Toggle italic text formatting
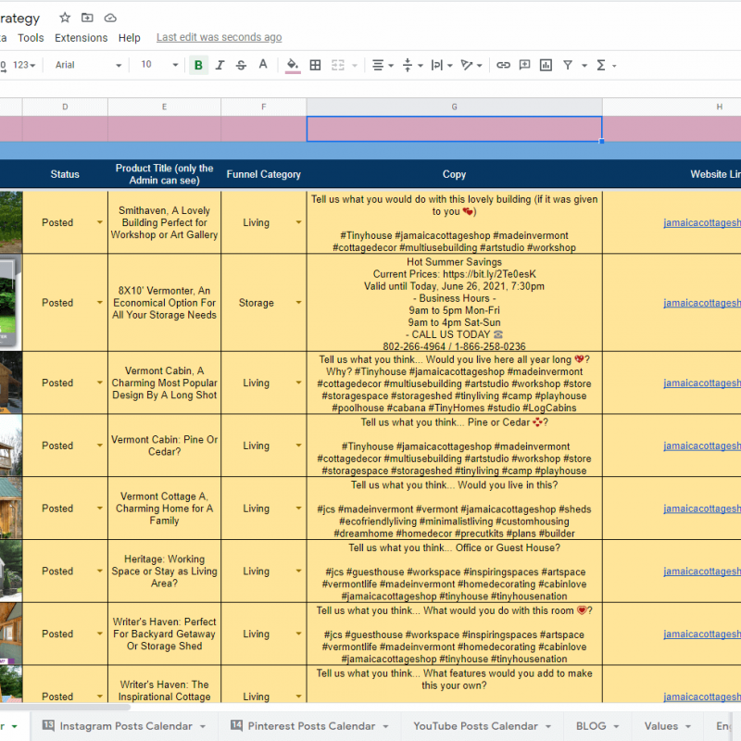 220,65
